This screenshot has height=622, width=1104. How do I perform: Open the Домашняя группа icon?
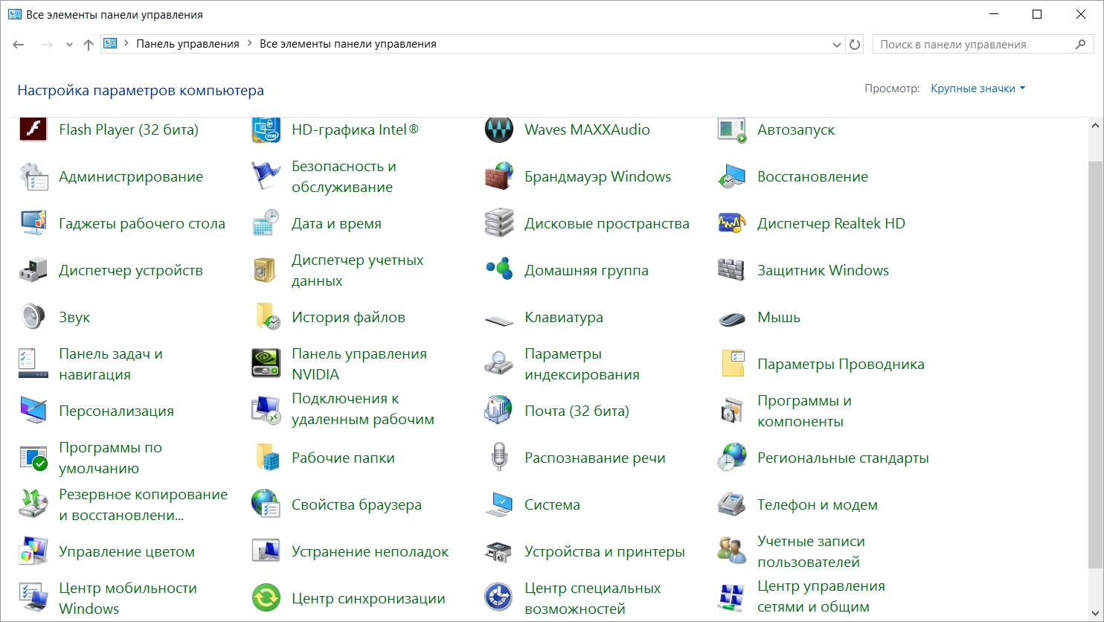click(498, 270)
